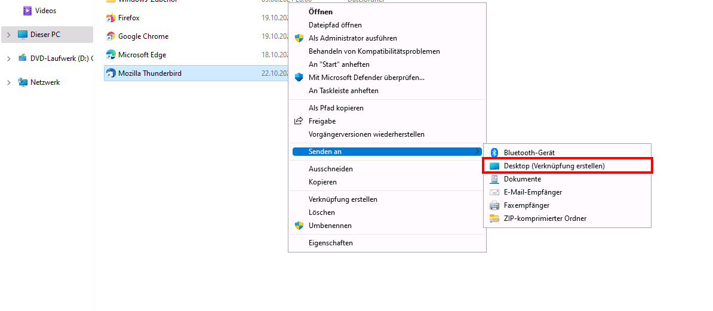The height and width of the screenshot is (311, 713).
Task: Expand the Dieser PC tree node
Action: [8, 35]
